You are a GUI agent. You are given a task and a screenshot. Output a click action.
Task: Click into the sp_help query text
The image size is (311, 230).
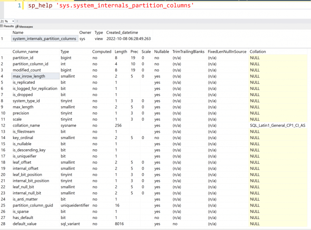point(111,6)
